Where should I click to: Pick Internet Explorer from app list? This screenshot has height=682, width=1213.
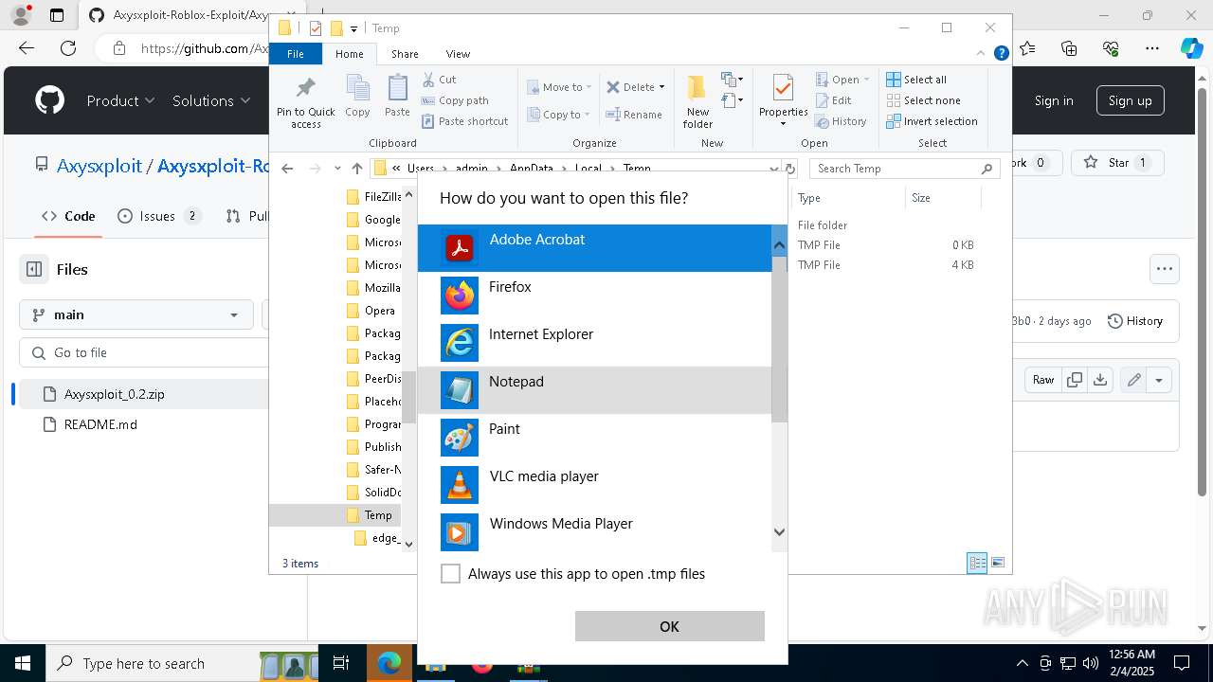595,343
